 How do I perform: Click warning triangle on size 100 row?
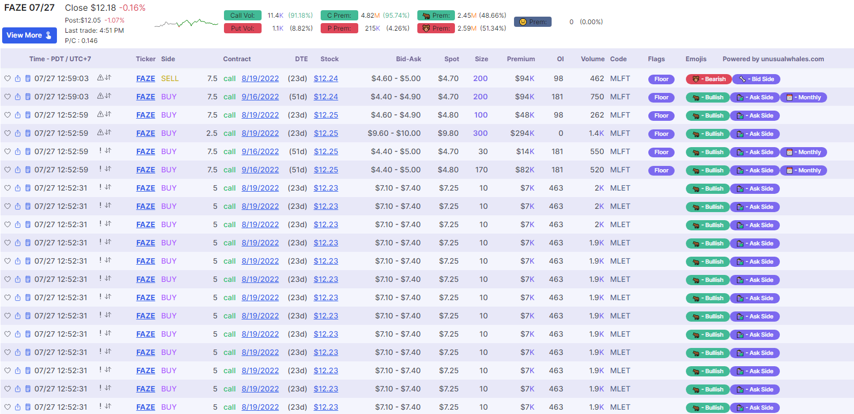[100, 114]
